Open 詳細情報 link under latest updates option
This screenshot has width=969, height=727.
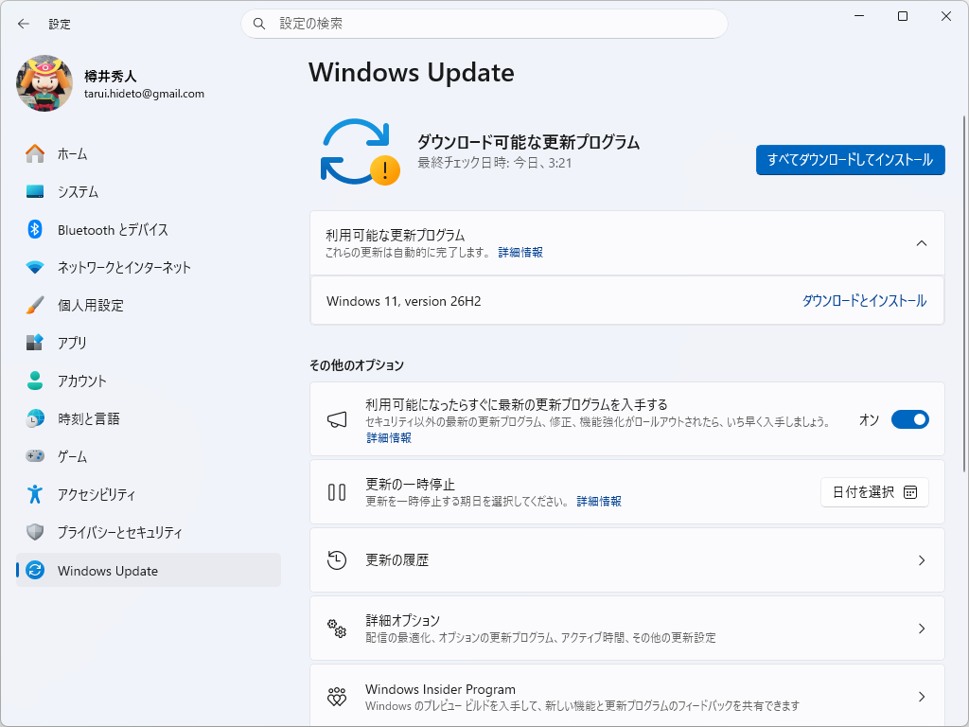[389, 437]
